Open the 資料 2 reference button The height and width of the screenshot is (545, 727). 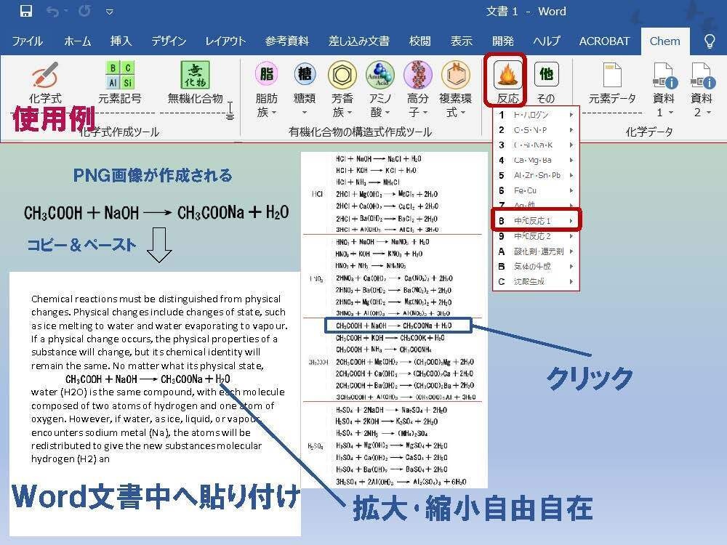point(701,90)
